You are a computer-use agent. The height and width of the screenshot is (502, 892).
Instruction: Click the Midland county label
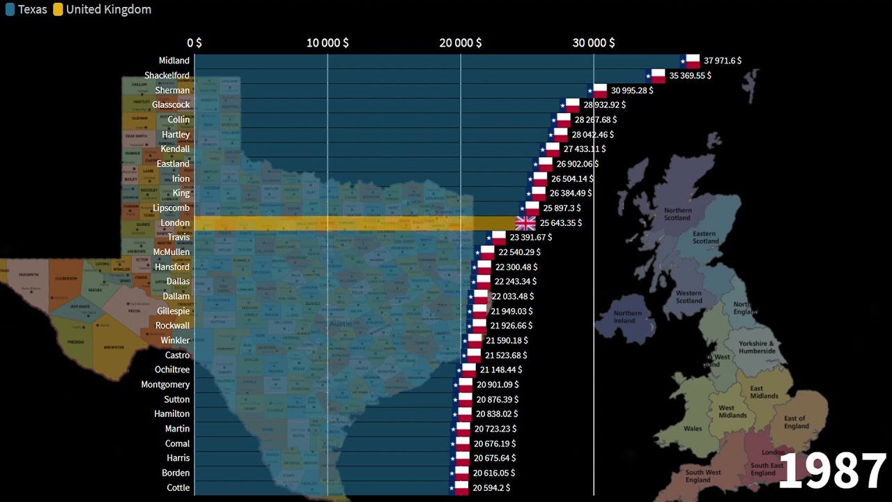174,61
